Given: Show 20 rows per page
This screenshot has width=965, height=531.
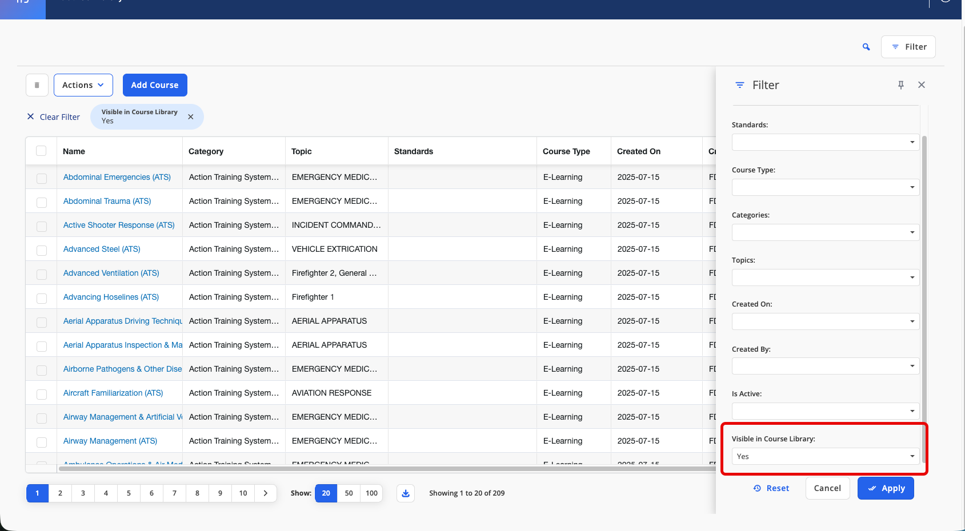Looking at the screenshot, I should pos(326,493).
